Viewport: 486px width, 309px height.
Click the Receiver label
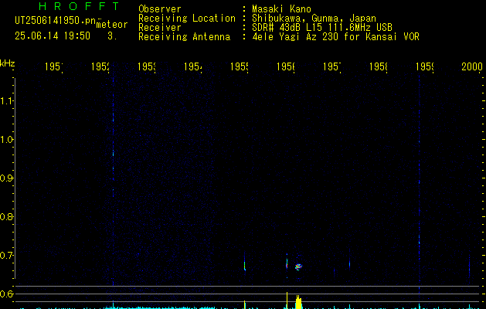pos(160,27)
